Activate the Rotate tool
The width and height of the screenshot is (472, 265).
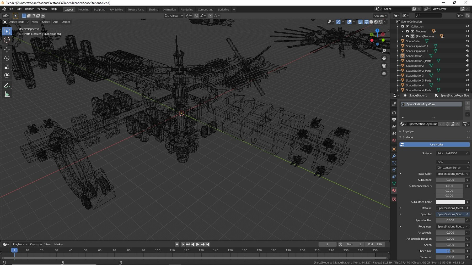pyautogui.click(x=7, y=58)
